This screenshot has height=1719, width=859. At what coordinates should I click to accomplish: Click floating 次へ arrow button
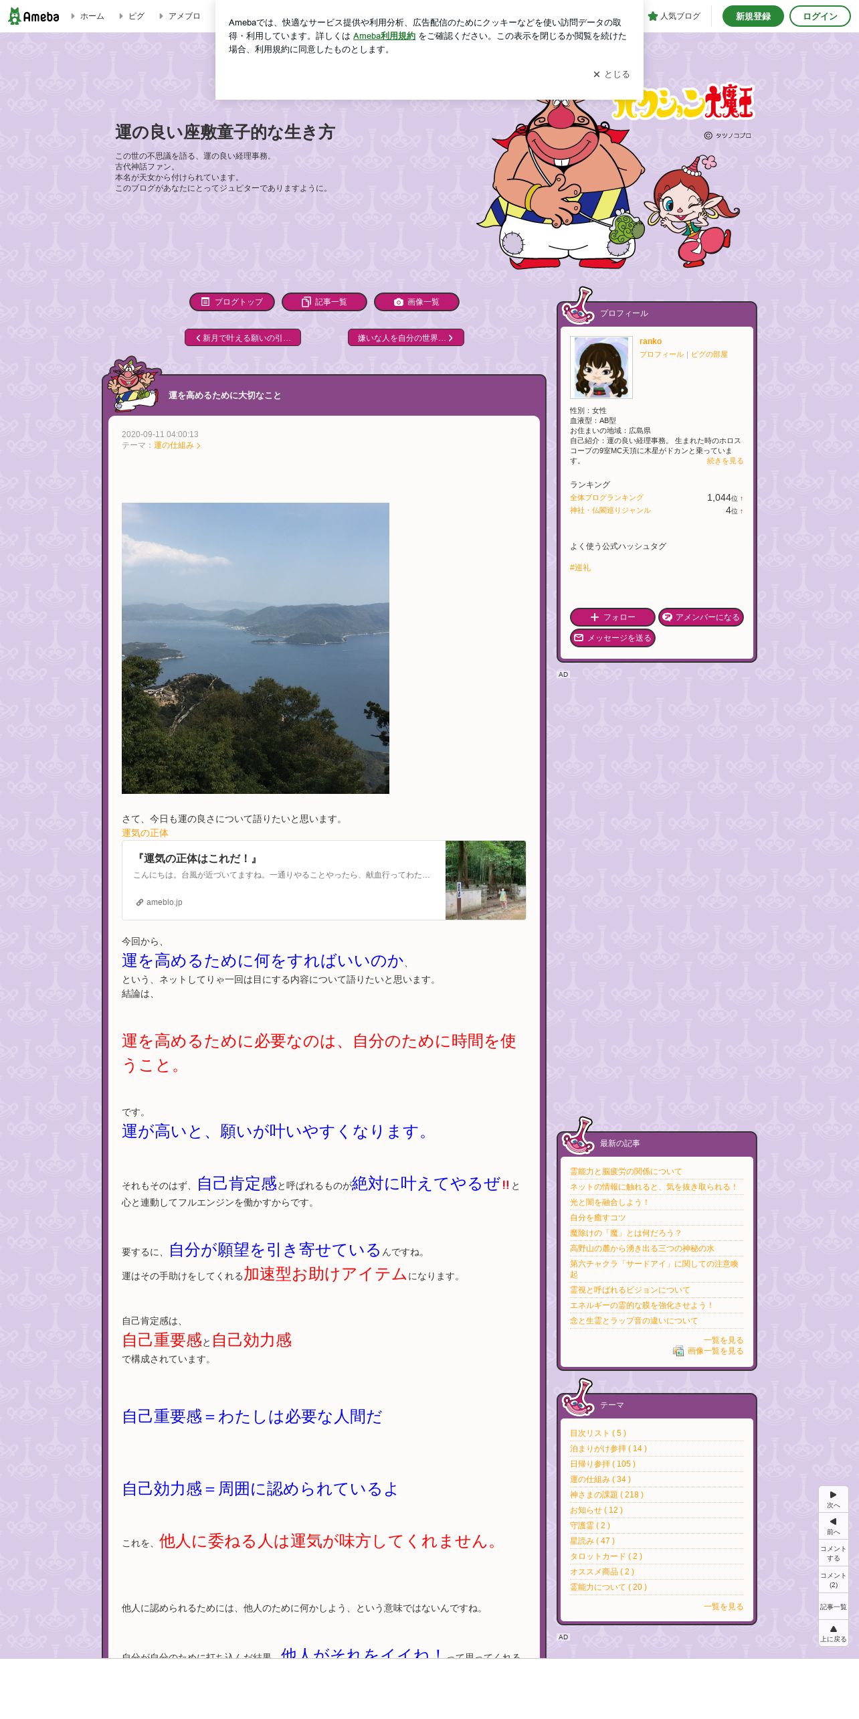(x=833, y=1499)
